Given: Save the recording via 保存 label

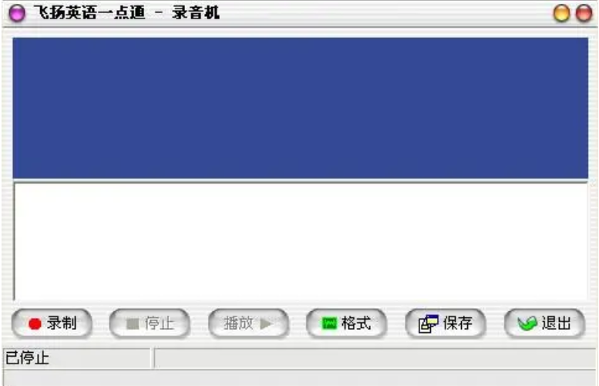Looking at the screenshot, I should (458, 324).
